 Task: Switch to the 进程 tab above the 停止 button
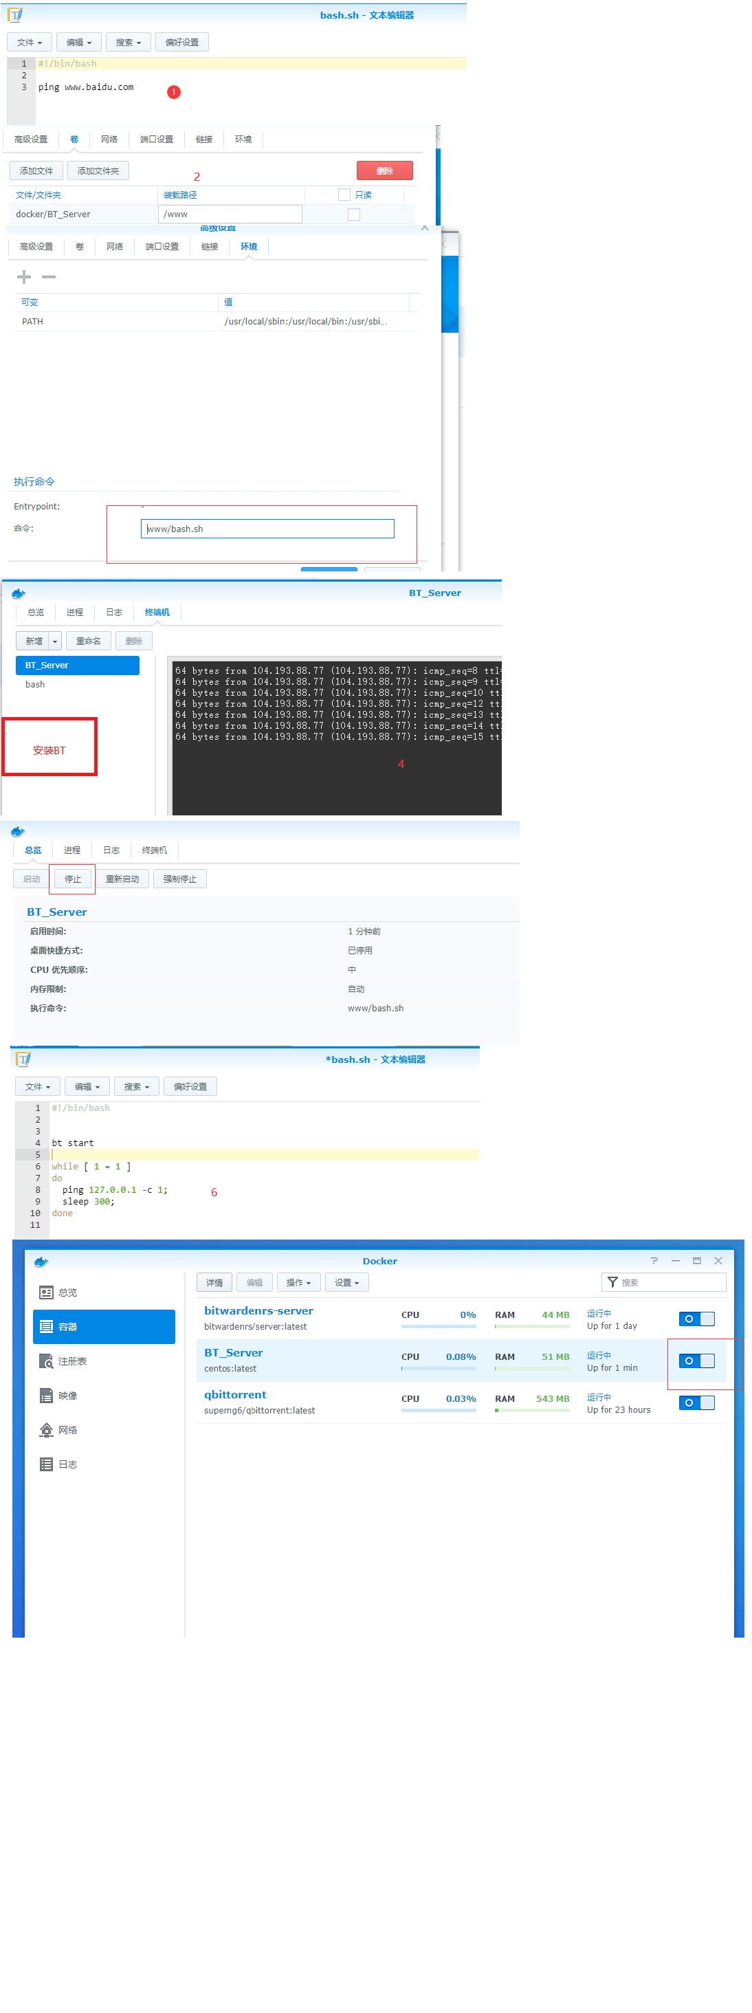click(72, 850)
